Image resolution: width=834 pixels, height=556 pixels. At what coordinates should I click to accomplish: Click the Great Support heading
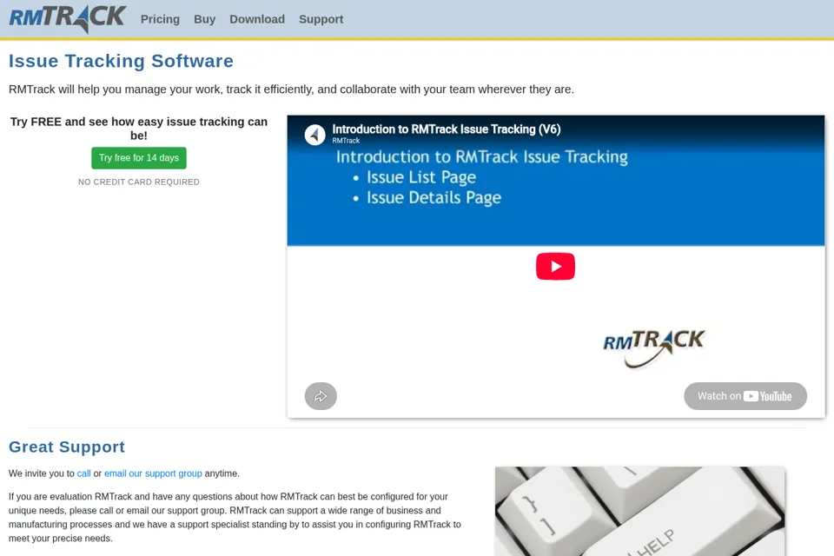67,447
